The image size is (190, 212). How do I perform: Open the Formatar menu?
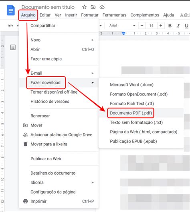click(90, 15)
